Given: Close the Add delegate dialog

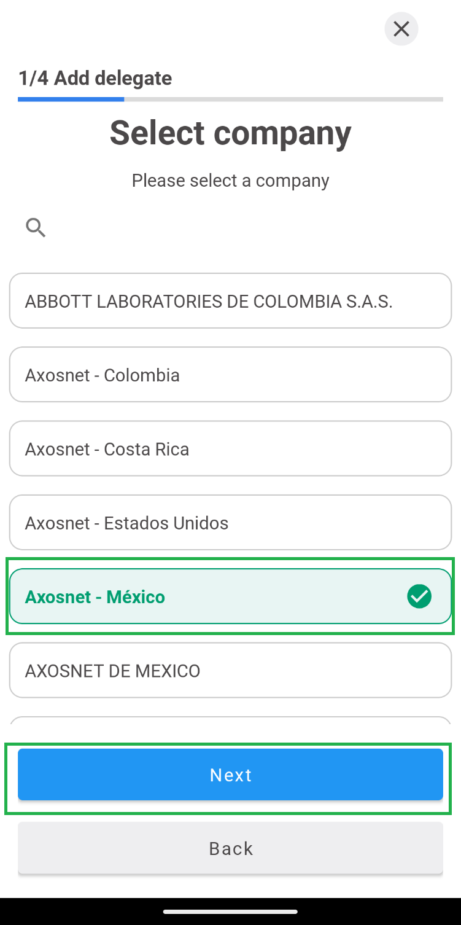Looking at the screenshot, I should coord(401,29).
